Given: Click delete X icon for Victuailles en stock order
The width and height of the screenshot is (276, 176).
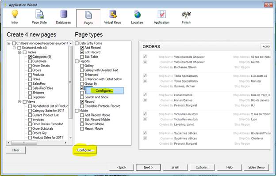Looking at the screenshot, I should 145,119.
